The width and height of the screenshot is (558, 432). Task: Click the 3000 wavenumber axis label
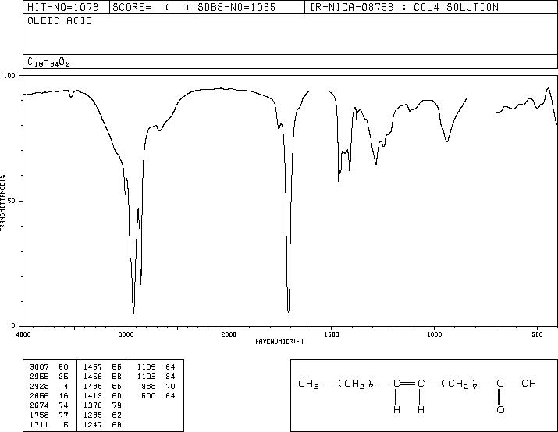126,334
